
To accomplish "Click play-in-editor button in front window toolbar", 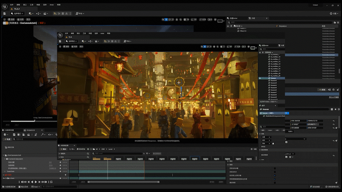I will click(x=105, y=41).
